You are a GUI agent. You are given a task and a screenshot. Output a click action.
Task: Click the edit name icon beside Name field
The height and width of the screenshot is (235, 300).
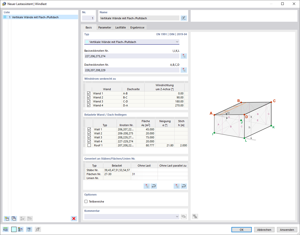184,18
